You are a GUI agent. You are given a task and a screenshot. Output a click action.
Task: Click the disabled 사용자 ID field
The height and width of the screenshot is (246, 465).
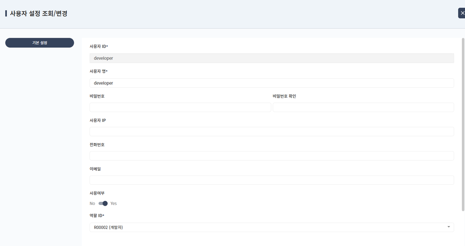[271, 58]
